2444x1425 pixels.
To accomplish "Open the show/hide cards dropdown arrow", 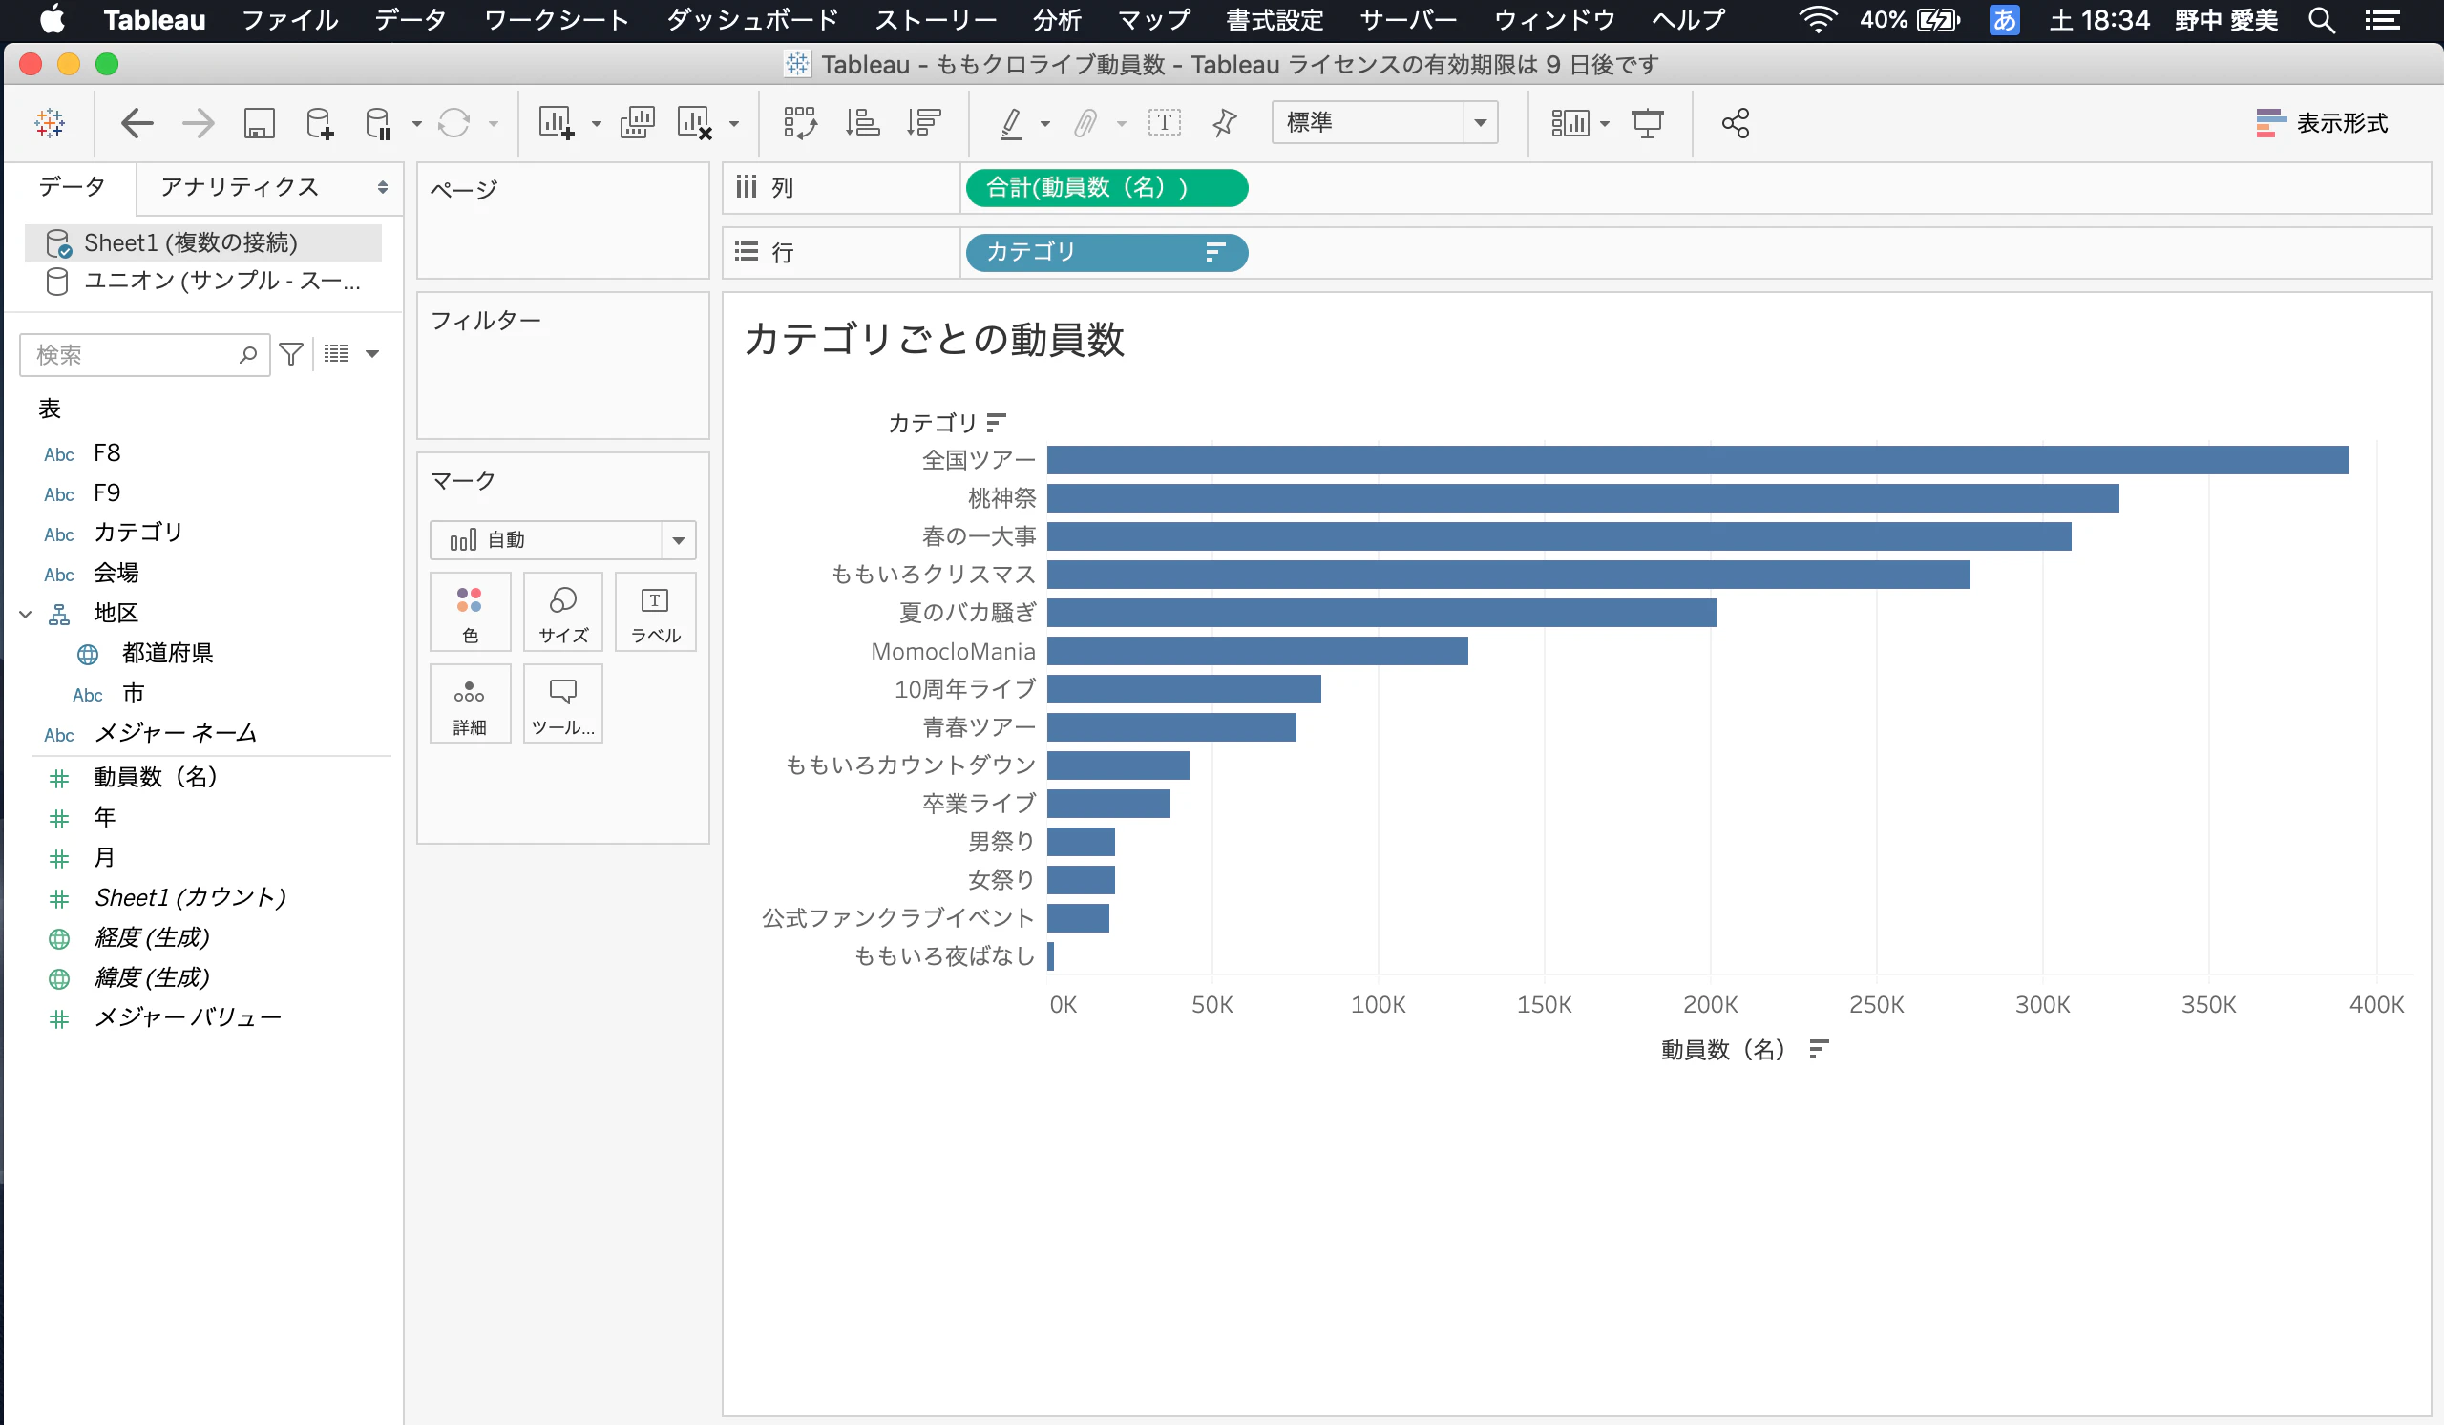I will coord(1604,124).
